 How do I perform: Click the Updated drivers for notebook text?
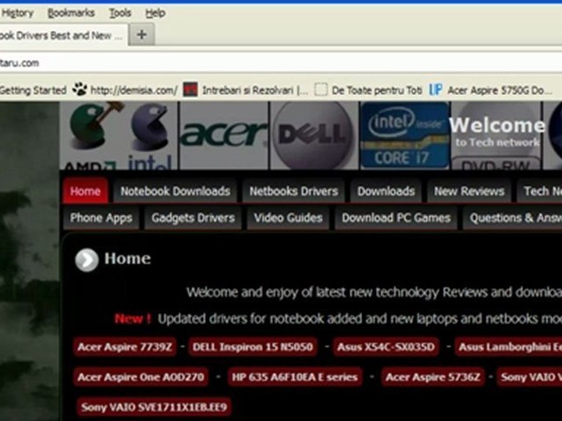point(359,319)
